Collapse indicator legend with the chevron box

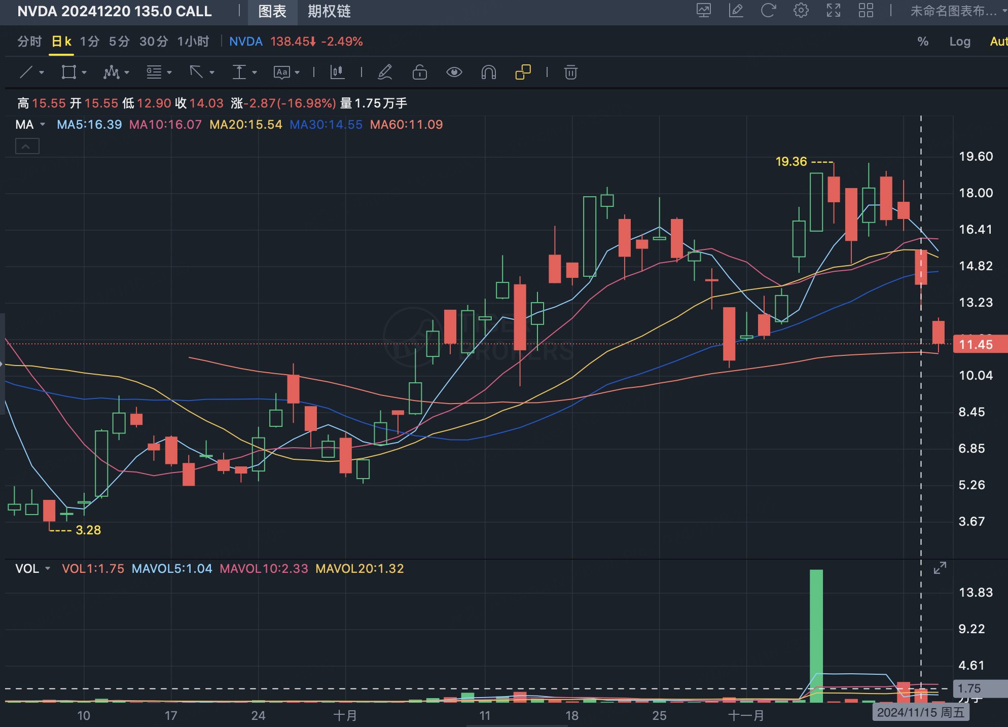[x=27, y=147]
